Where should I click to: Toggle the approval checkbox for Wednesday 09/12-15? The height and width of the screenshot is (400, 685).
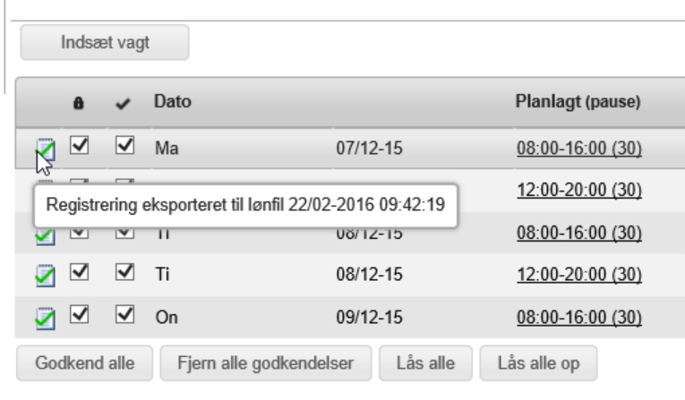point(120,313)
